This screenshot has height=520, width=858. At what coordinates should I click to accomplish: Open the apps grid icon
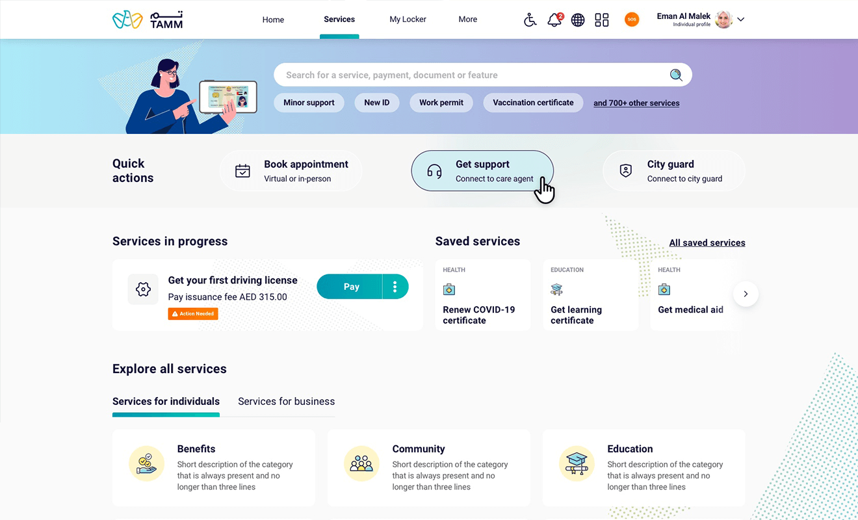click(x=602, y=20)
